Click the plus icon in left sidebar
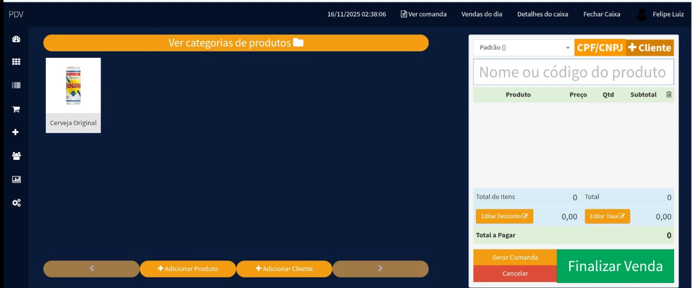The width and height of the screenshot is (697, 288). point(16,133)
